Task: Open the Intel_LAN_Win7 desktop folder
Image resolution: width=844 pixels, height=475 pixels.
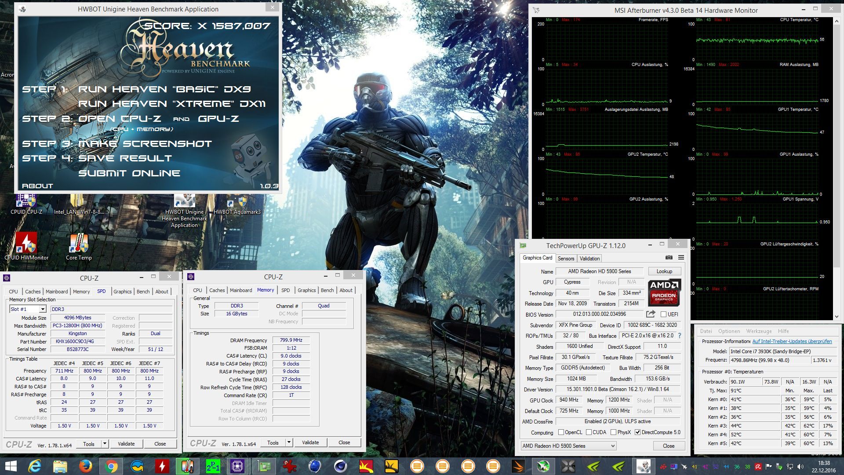Action: pyautogui.click(x=79, y=204)
